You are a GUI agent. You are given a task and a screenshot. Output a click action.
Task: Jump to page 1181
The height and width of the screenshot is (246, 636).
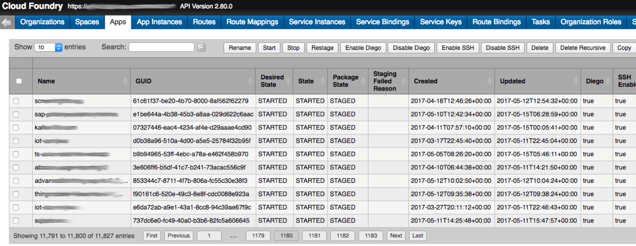pyautogui.click(x=315, y=235)
